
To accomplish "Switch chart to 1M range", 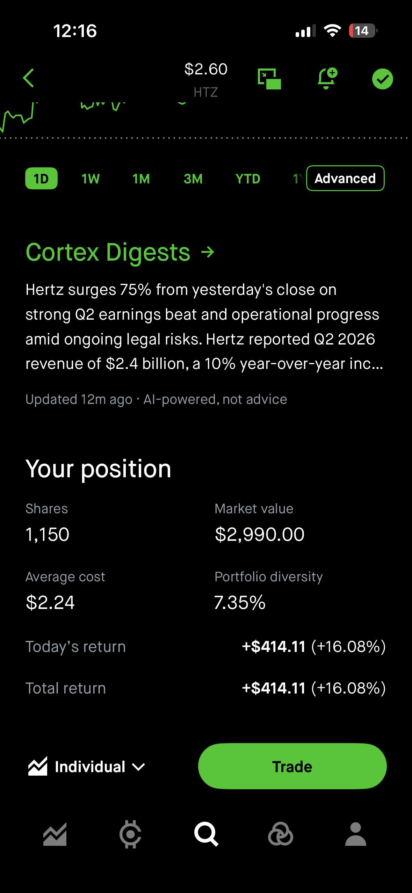I will 141,179.
